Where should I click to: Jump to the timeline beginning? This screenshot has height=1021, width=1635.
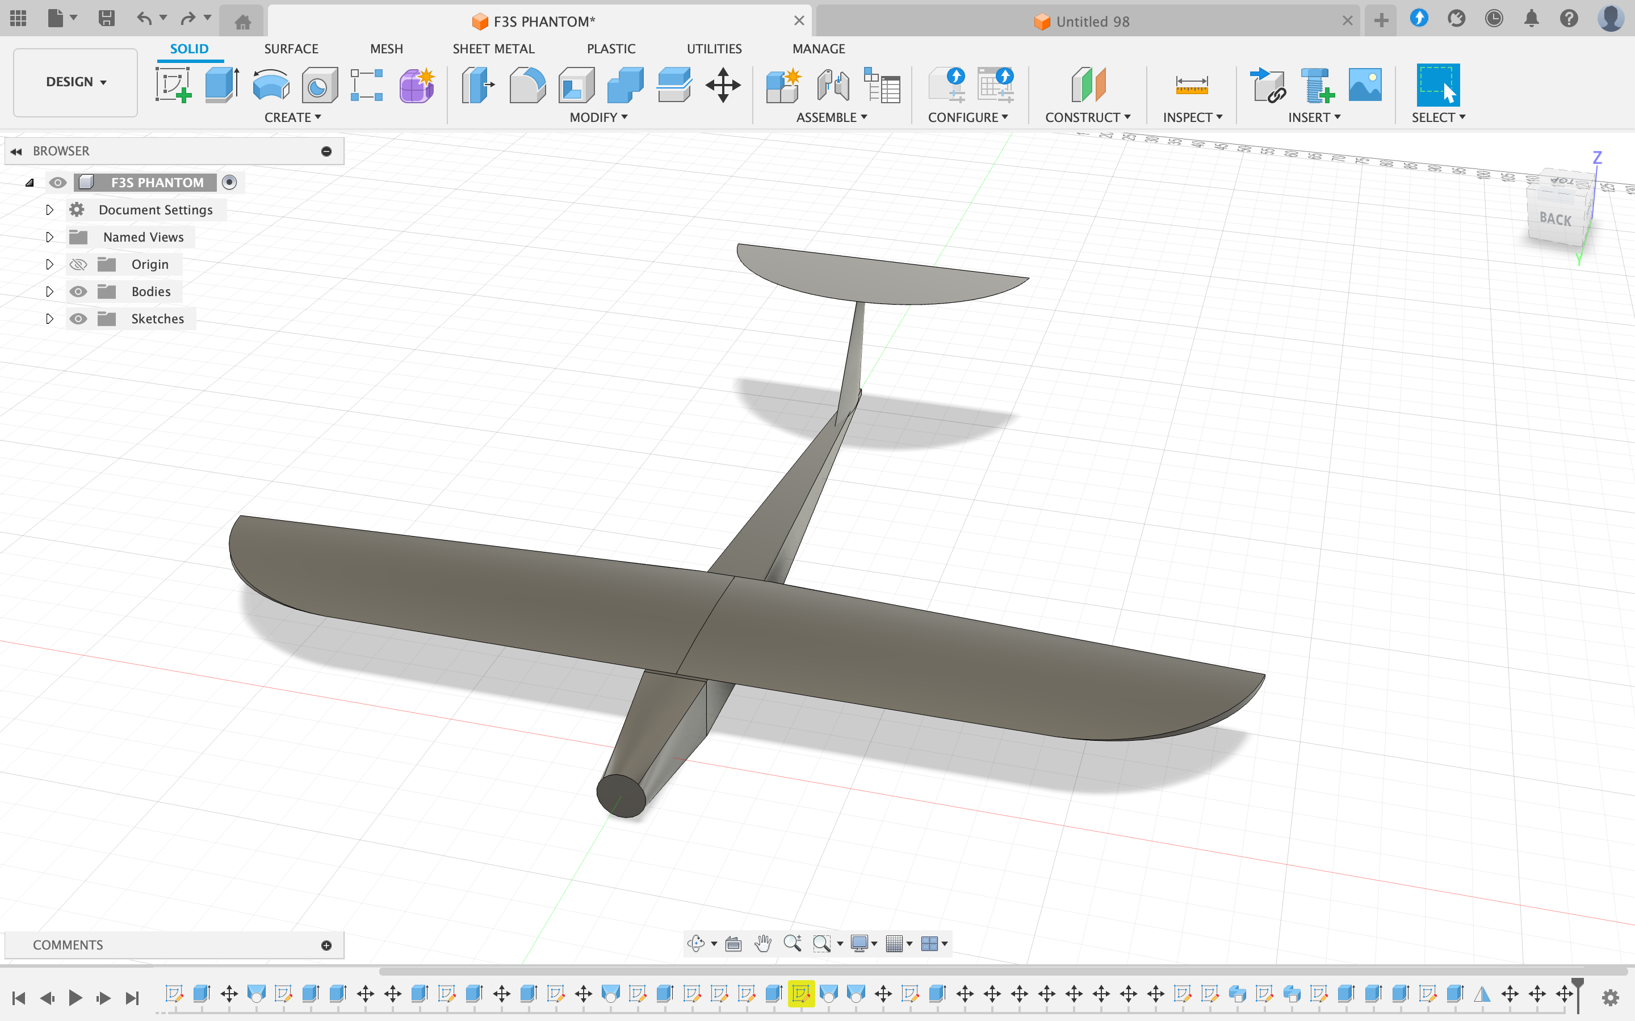19,997
